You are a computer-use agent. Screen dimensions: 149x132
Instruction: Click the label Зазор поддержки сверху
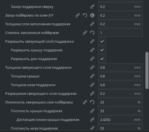coord(32,7)
